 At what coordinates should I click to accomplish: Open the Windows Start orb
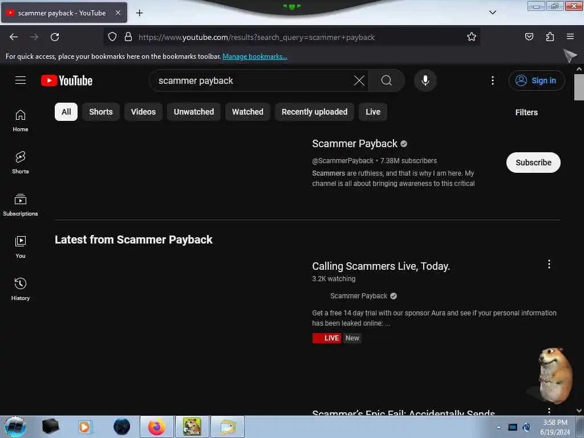pos(15,427)
